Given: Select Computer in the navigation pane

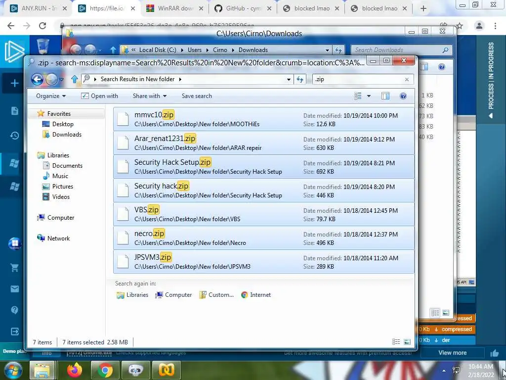Looking at the screenshot, I should pyautogui.click(x=61, y=218).
